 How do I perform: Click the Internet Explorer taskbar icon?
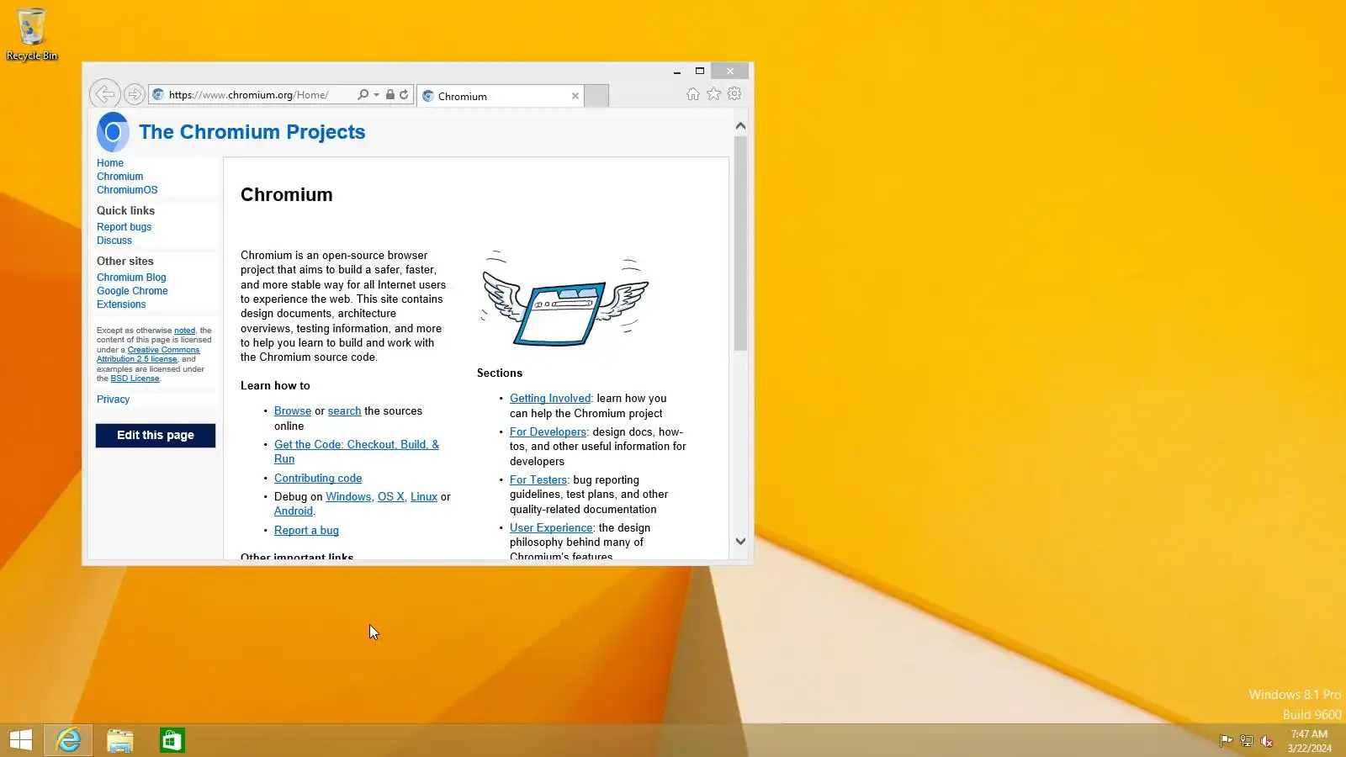pyautogui.click(x=68, y=740)
